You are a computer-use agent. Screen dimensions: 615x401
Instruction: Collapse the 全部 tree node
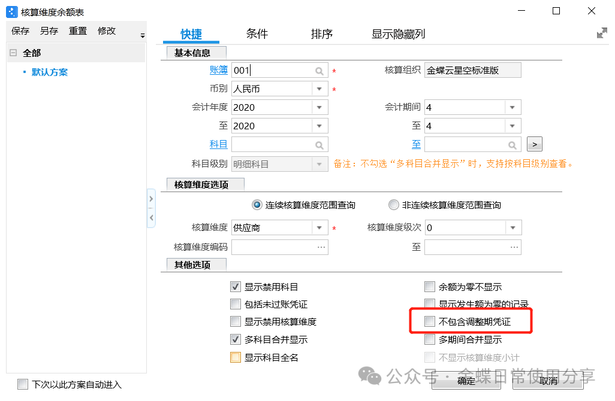pos(13,53)
